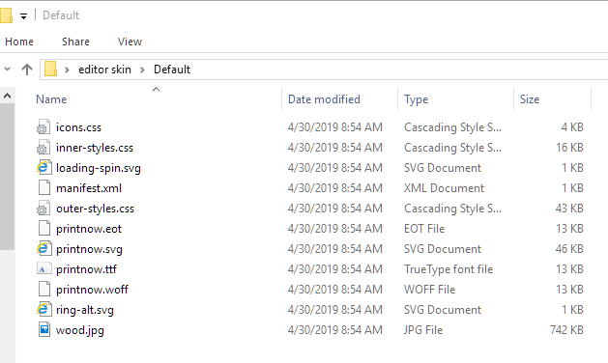This screenshot has height=363, width=608.
Task: Click the navigation pane scroll up arrow
Action: click(8, 96)
